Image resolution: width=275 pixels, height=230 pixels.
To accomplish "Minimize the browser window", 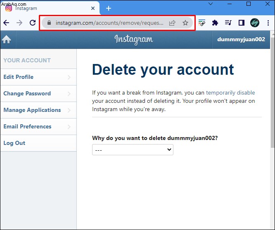I will 230,4.
